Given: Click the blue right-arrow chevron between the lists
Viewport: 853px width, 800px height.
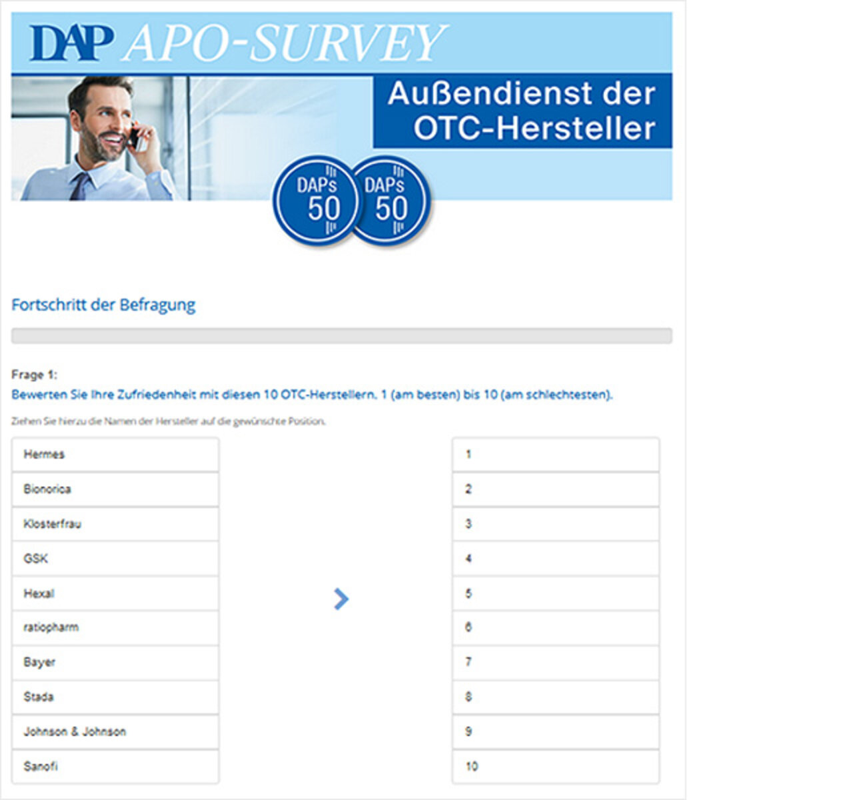Looking at the screenshot, I should coord(341,599).
